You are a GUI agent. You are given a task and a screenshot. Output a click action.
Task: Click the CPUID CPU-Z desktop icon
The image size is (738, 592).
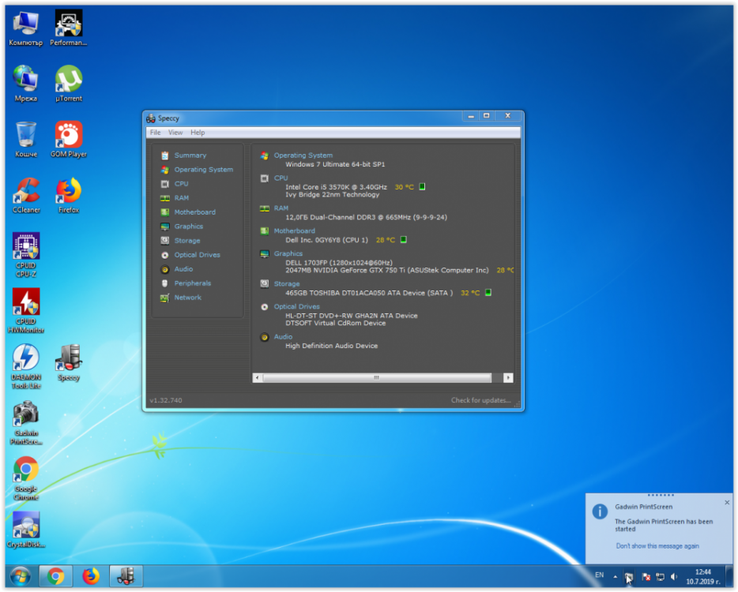(26, 255)
